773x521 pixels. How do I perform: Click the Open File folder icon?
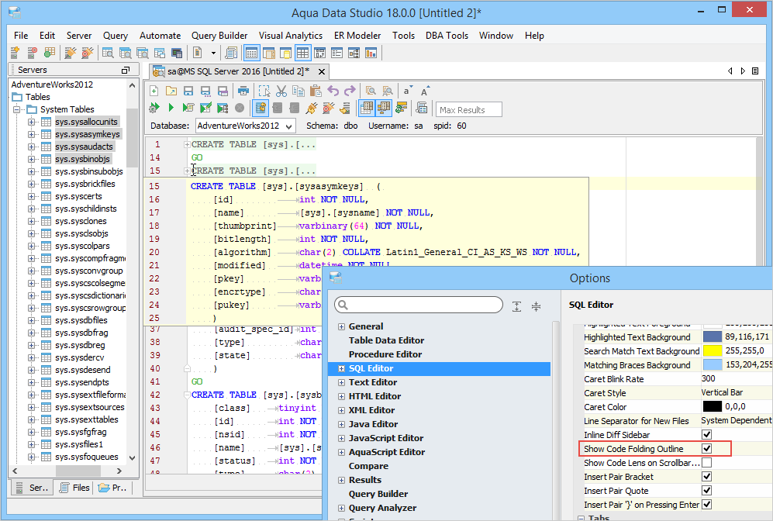click(171, 91)
